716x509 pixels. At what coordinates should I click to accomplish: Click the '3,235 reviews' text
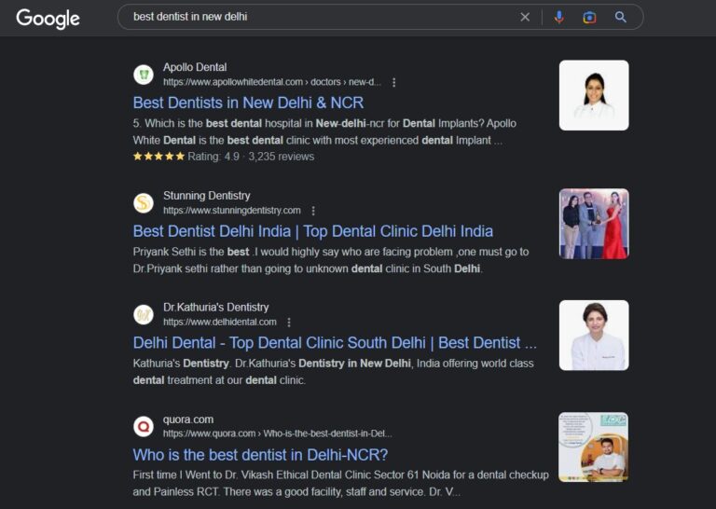click(282, 157)
